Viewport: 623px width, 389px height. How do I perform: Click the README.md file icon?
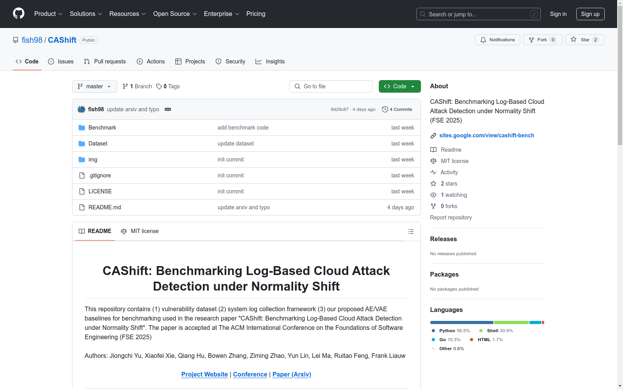pyautogui.click(x=82, y=207)
